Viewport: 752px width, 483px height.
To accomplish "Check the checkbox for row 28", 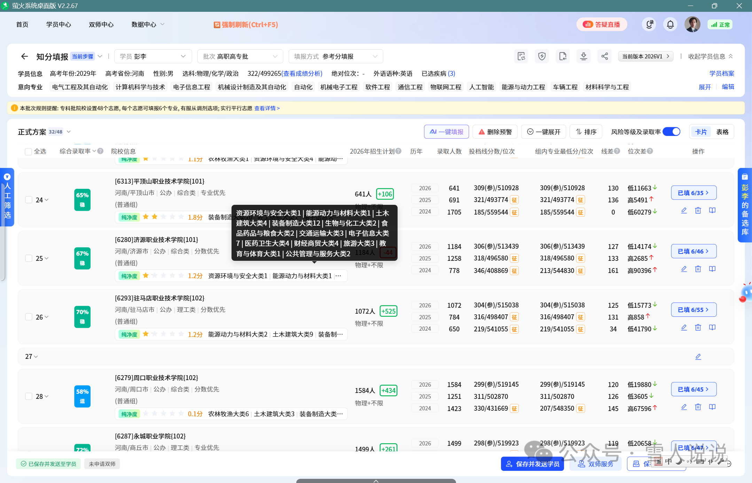I will point(29,396).
